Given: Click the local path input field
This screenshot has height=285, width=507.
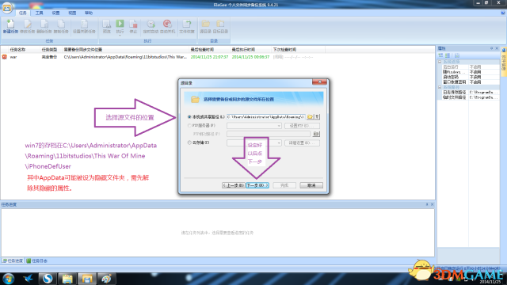Looking at the screenshot, I should [266, 116].
